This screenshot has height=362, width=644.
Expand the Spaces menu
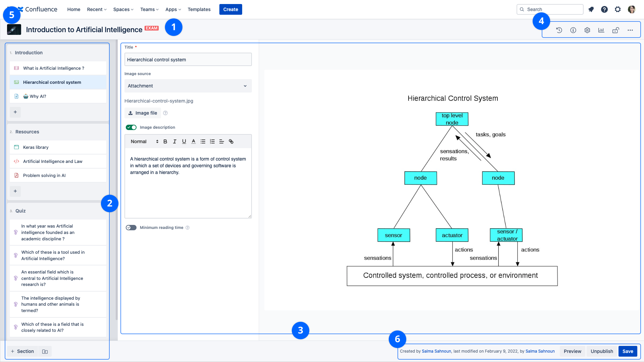tap(123, 9)
